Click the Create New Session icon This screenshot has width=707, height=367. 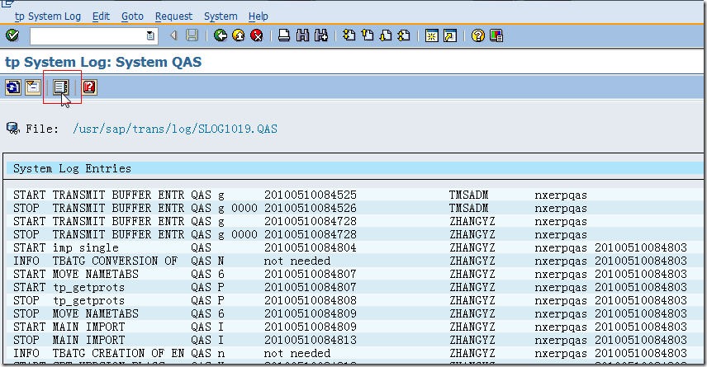click(x=431, y=35)
